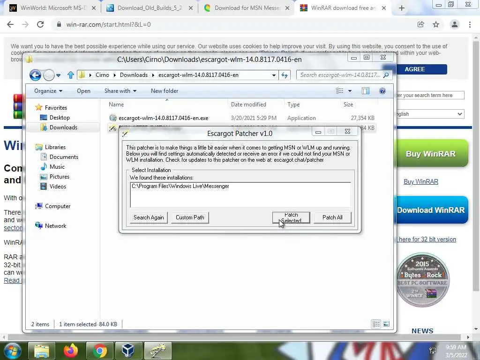Open the Chrome profile icon
Viewport: 480px width, 360px height.
coord(455,24)
